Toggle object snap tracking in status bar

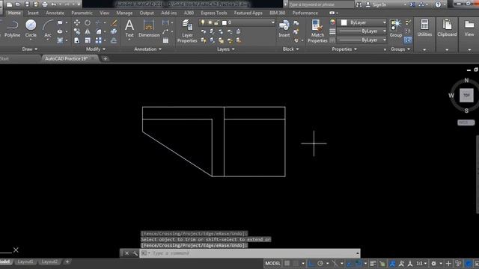(x=350, y=263)
